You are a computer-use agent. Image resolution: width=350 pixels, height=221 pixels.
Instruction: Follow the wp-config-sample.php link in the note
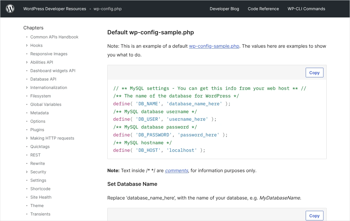(214, 46)
